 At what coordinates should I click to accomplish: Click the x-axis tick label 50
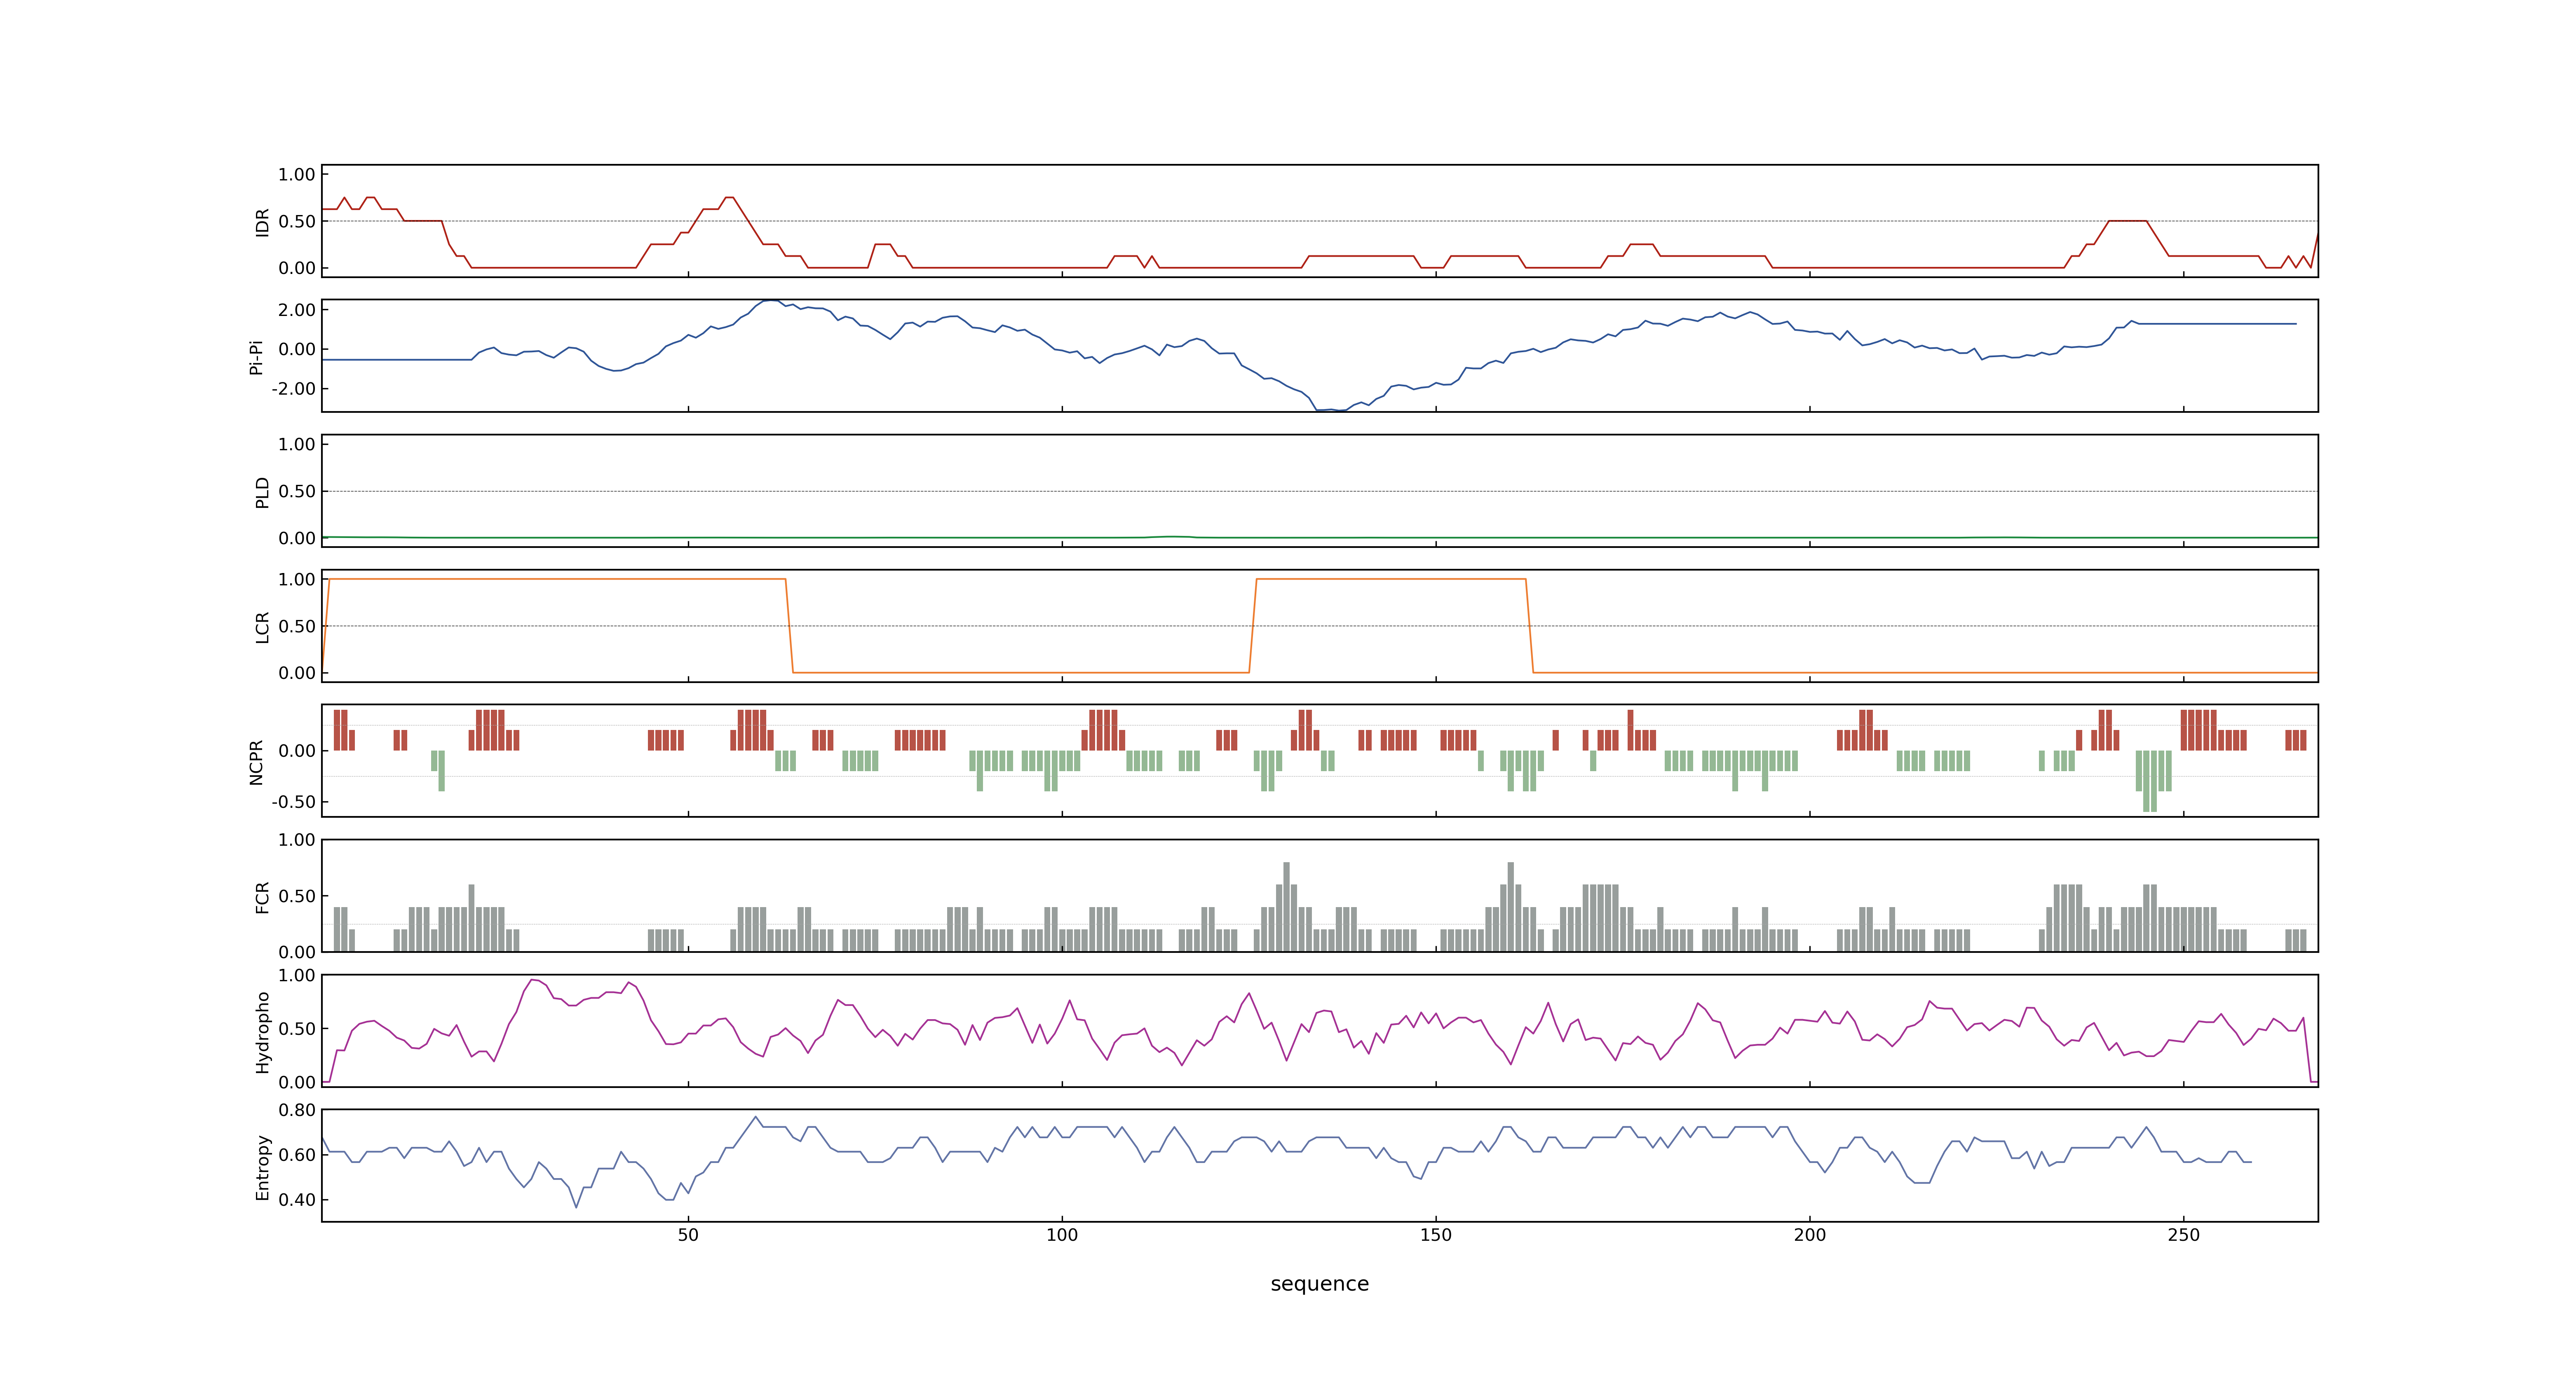pyautogui.click(x=688, y=1235)
